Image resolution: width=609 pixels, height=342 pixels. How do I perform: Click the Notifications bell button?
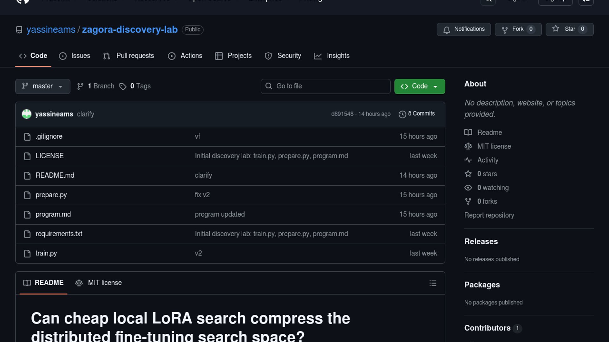pyautogui.click(x=463, y=29)
